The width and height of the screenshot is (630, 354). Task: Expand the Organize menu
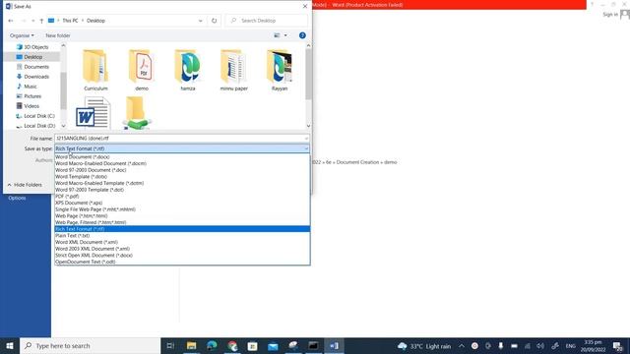pos(22,35)
